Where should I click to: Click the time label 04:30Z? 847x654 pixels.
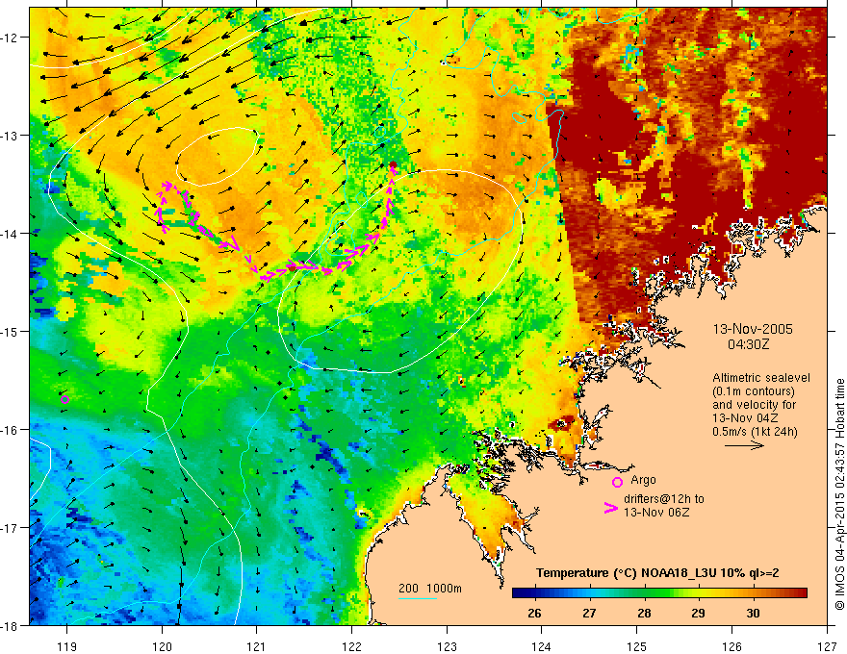[x=748, y=344]
